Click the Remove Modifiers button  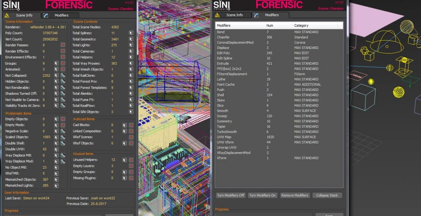coord(294,196)
